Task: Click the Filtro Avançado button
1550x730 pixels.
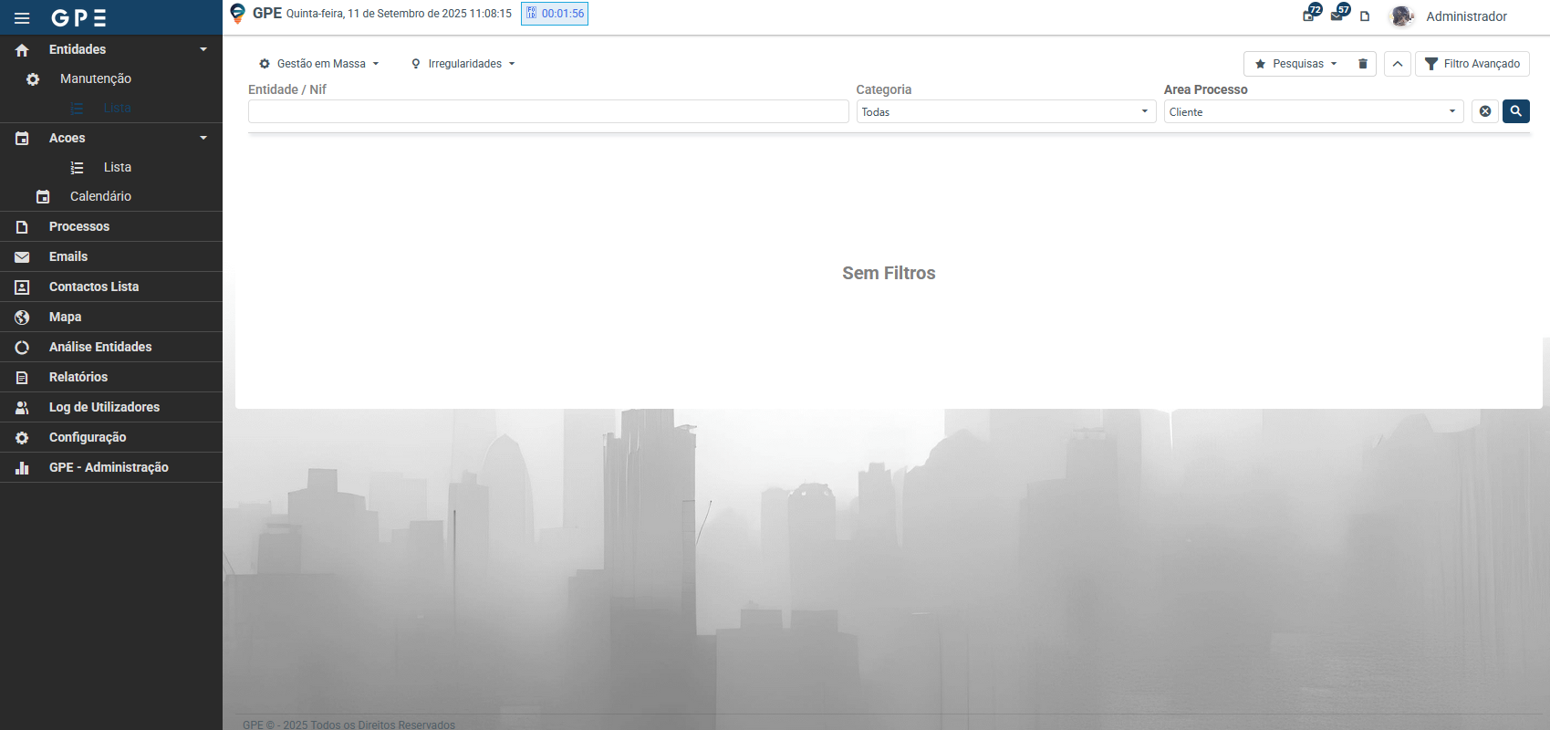Action: tap(1472, 64)
